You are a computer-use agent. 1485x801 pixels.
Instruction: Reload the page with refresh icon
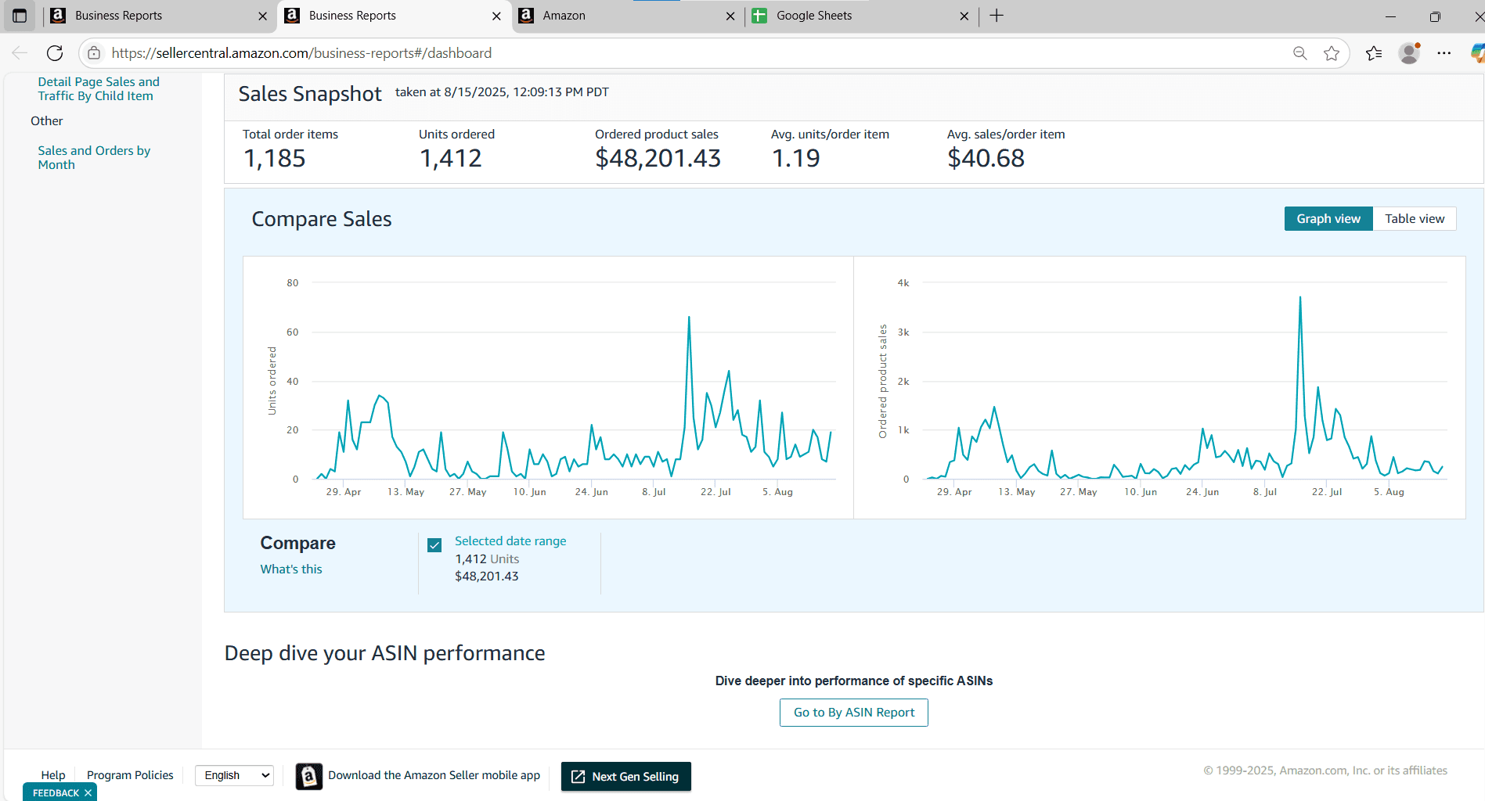[x=55, y=53]
